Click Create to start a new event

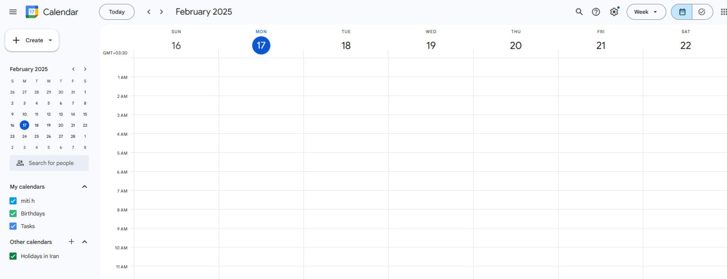point(29,40)
